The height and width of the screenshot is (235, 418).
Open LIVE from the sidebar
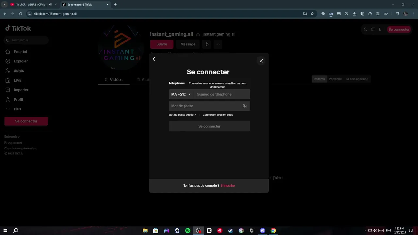[x=17, y=80]
